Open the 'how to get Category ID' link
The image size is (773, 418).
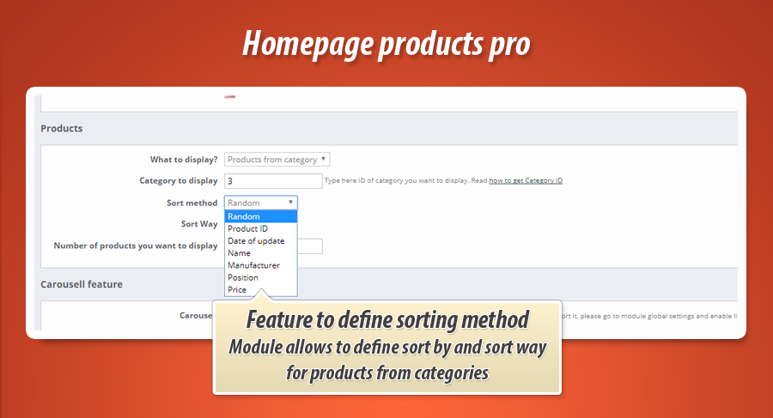pyautogui.click(x=526, y=181)
